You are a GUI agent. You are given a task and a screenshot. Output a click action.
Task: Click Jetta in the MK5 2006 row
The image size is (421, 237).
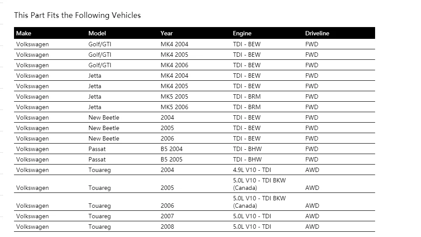95,107
